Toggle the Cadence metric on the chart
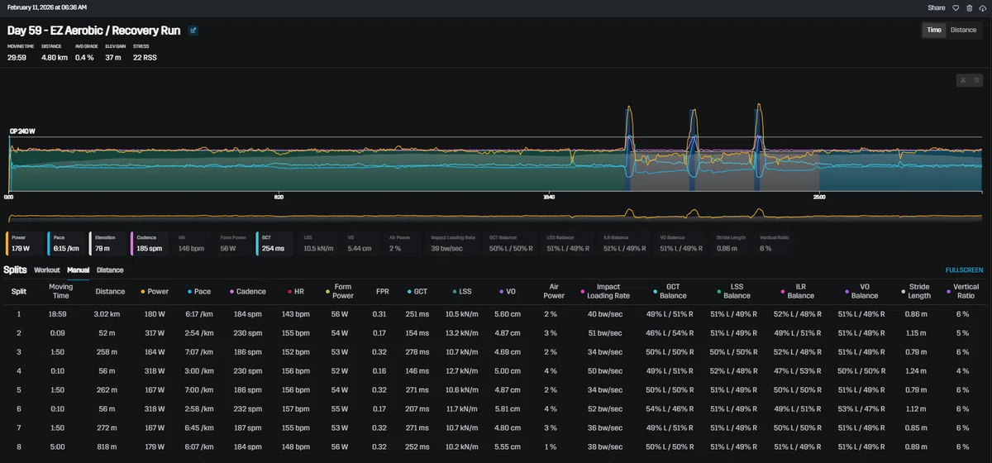 (150, 242)
